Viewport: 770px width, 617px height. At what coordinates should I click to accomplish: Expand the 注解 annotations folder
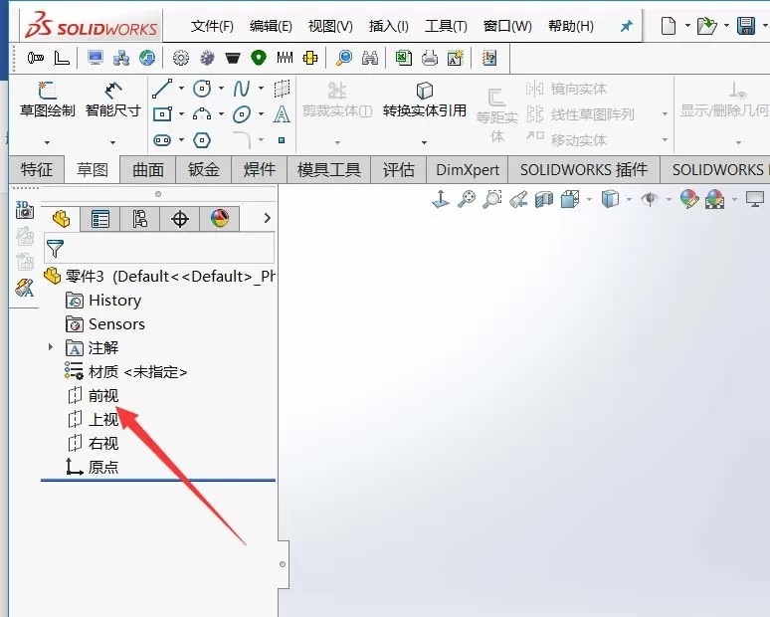coord(50,347)
